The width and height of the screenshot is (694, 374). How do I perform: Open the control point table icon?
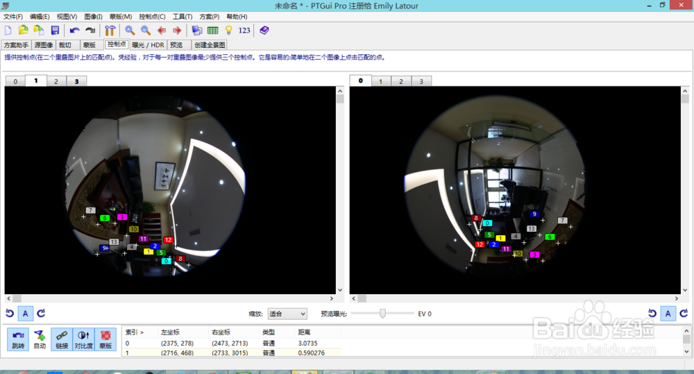(213, 30)
